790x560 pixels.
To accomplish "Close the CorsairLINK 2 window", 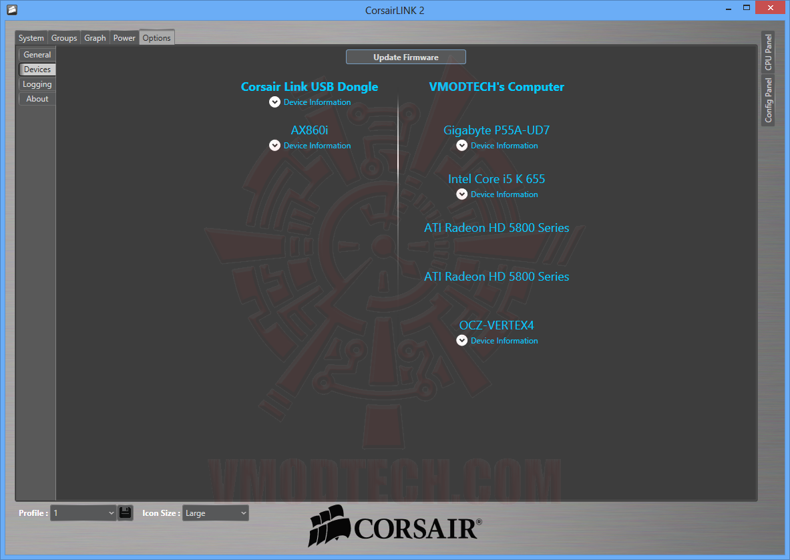I will 771,8.
